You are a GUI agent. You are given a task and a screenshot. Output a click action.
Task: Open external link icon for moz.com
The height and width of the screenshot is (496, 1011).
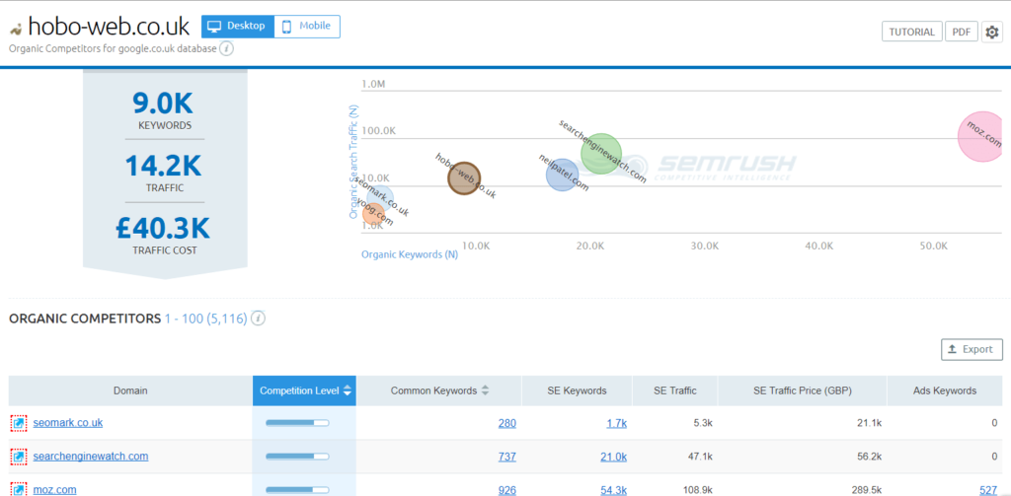pos(19,490)
